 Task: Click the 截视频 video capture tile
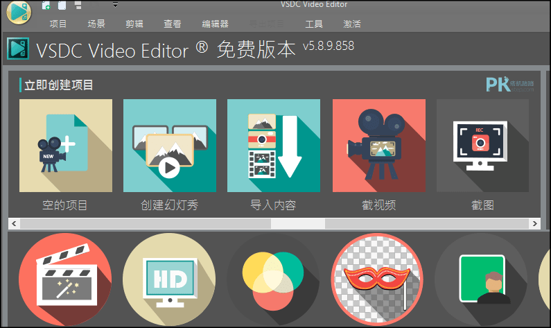[379, 146]
